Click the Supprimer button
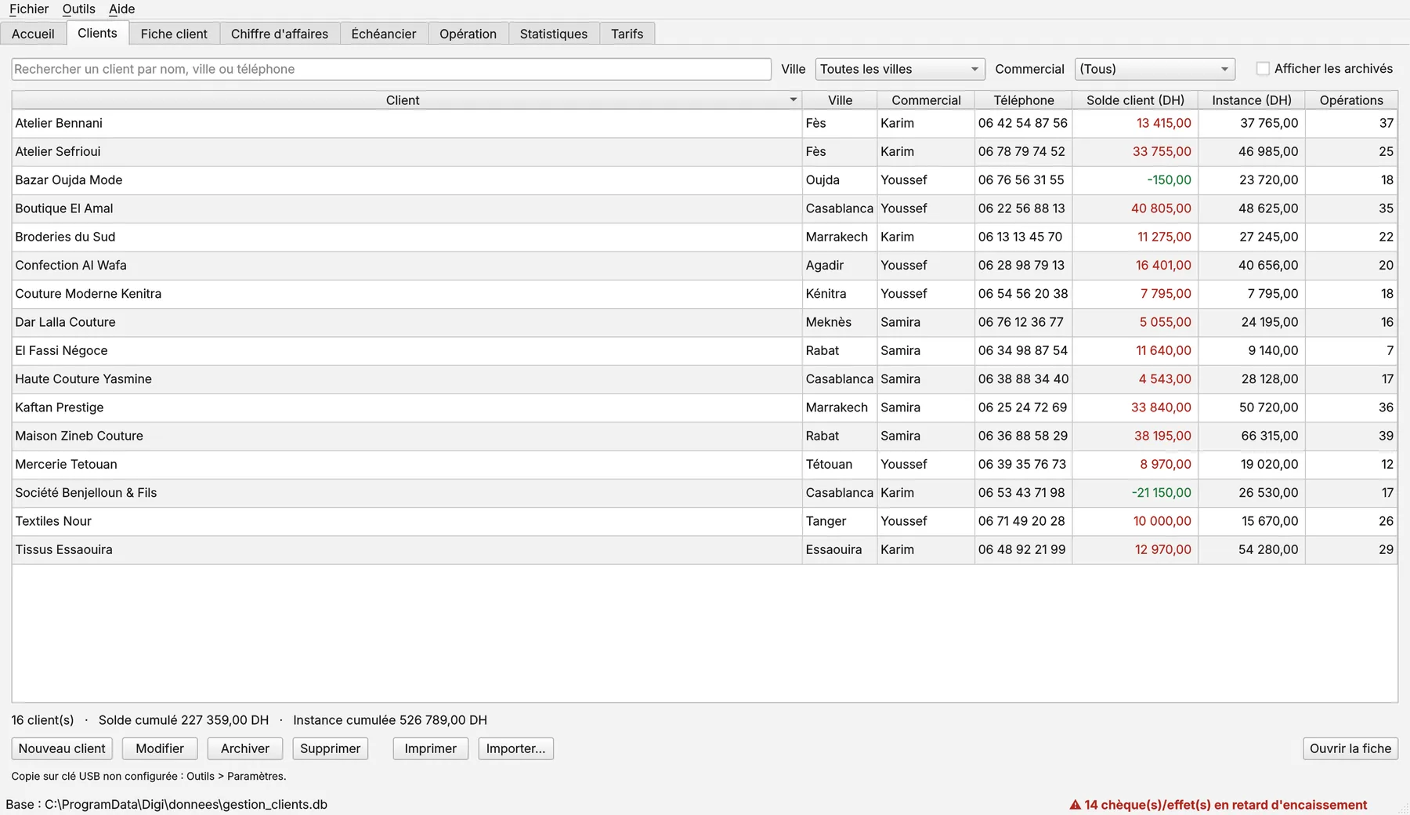The width and height of the screenshot is (1410, 815). (330, 748)
